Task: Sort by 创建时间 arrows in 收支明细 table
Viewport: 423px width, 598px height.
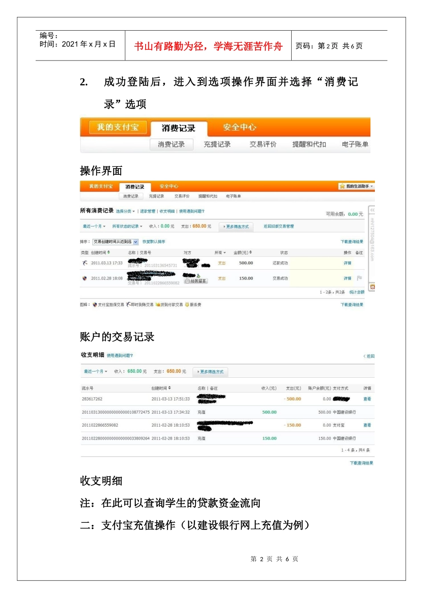Action: pyautogui.click(x=170, y=388)
